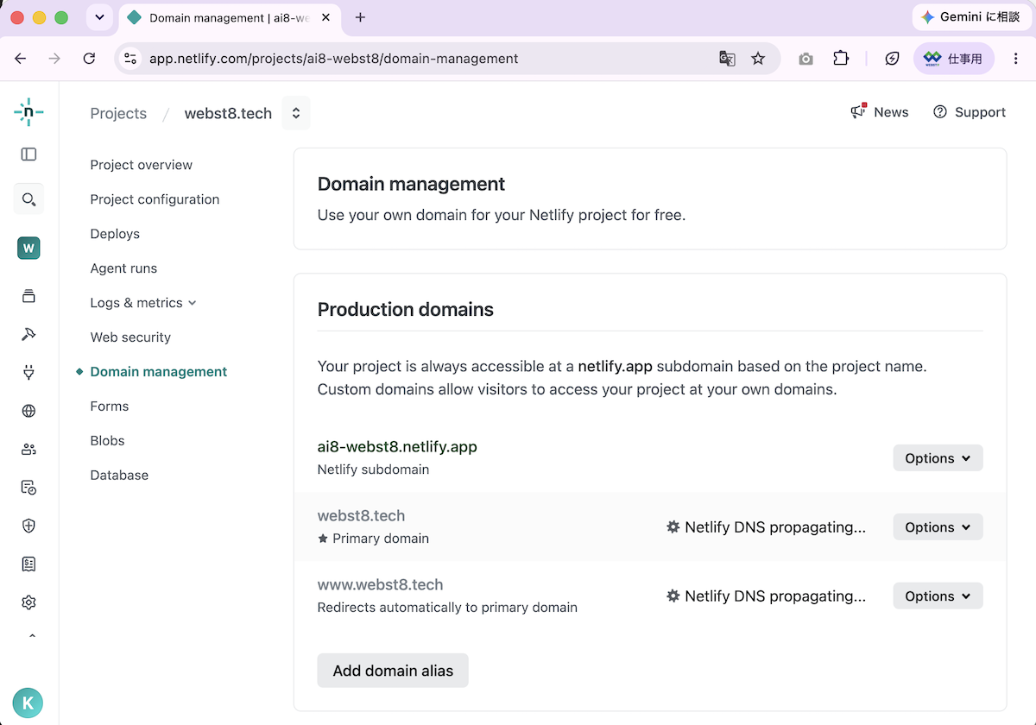Open Agent runs in the side menu
Viewport: 1036px width, 725px height.
(x=123, y=268)
